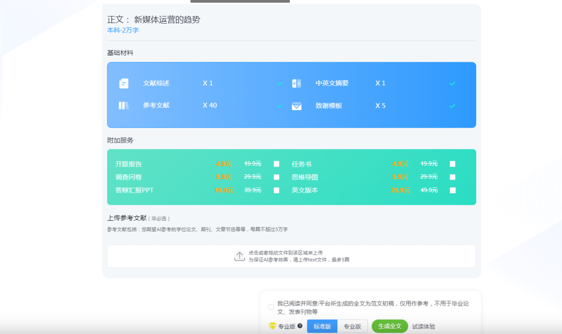This screenshot has height=334, width=562.
Task: Select the 标准版 tab
Action: (x=322, y=326)
